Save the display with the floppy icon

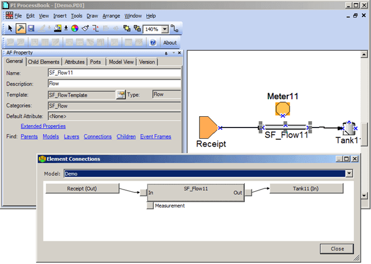(31, 29)
